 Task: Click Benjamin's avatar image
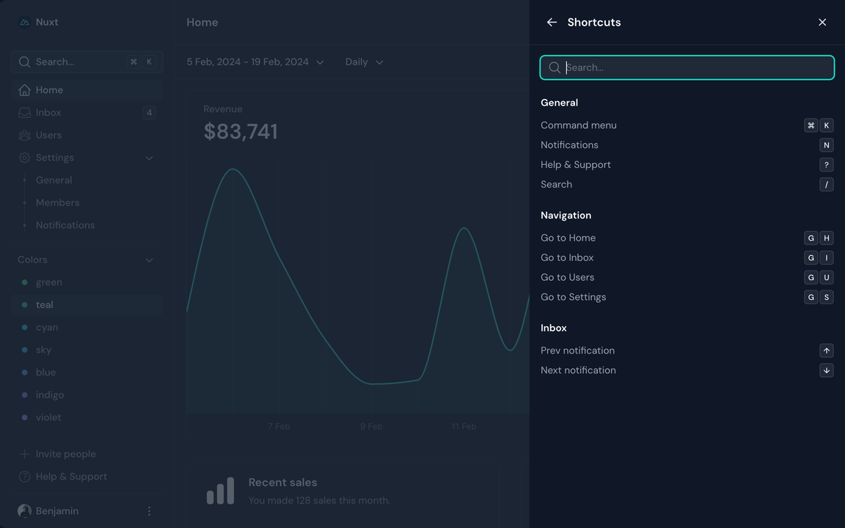24,510
